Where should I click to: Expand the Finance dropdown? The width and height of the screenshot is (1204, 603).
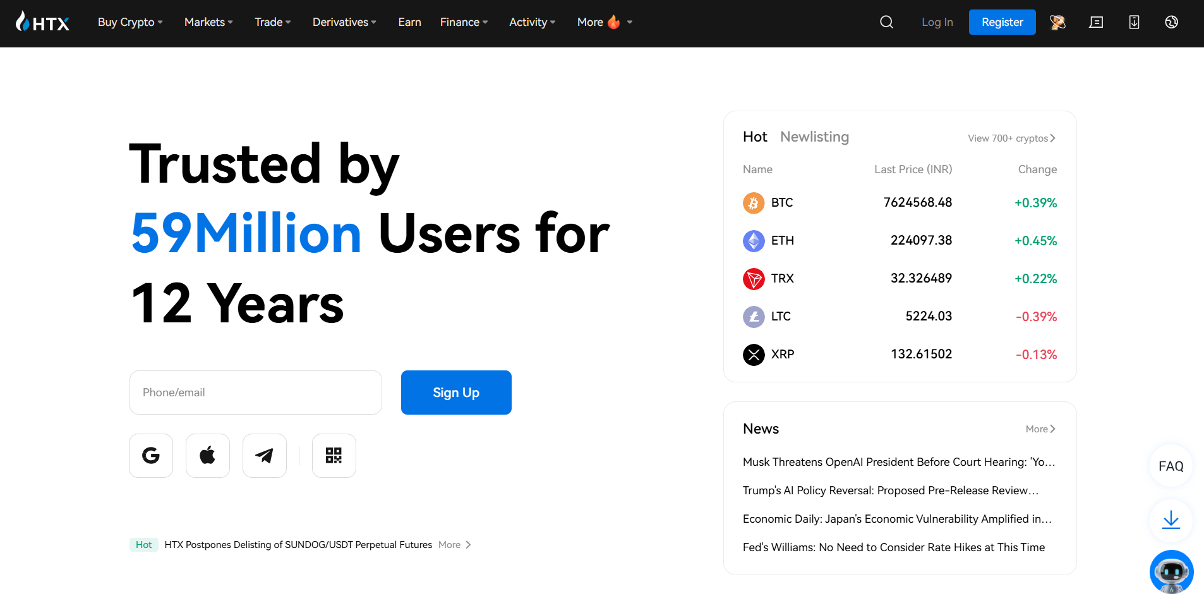click(x=464, y=22)
